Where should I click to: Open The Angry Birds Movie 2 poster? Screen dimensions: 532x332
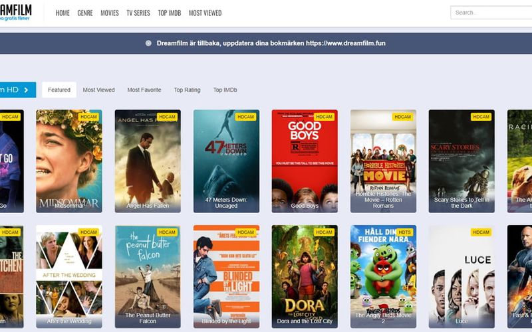tap(384, 276)
